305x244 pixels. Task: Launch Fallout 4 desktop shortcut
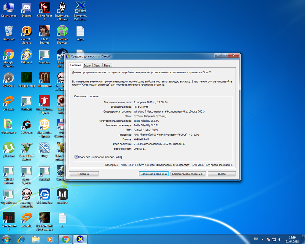click(x=27, y=56)
